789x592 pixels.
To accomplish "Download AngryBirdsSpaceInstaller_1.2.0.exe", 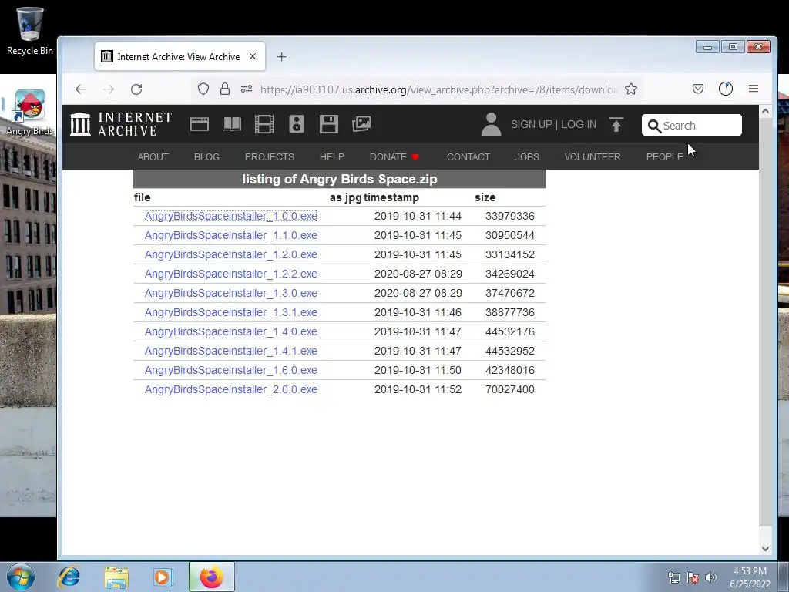I will (231, 254).
